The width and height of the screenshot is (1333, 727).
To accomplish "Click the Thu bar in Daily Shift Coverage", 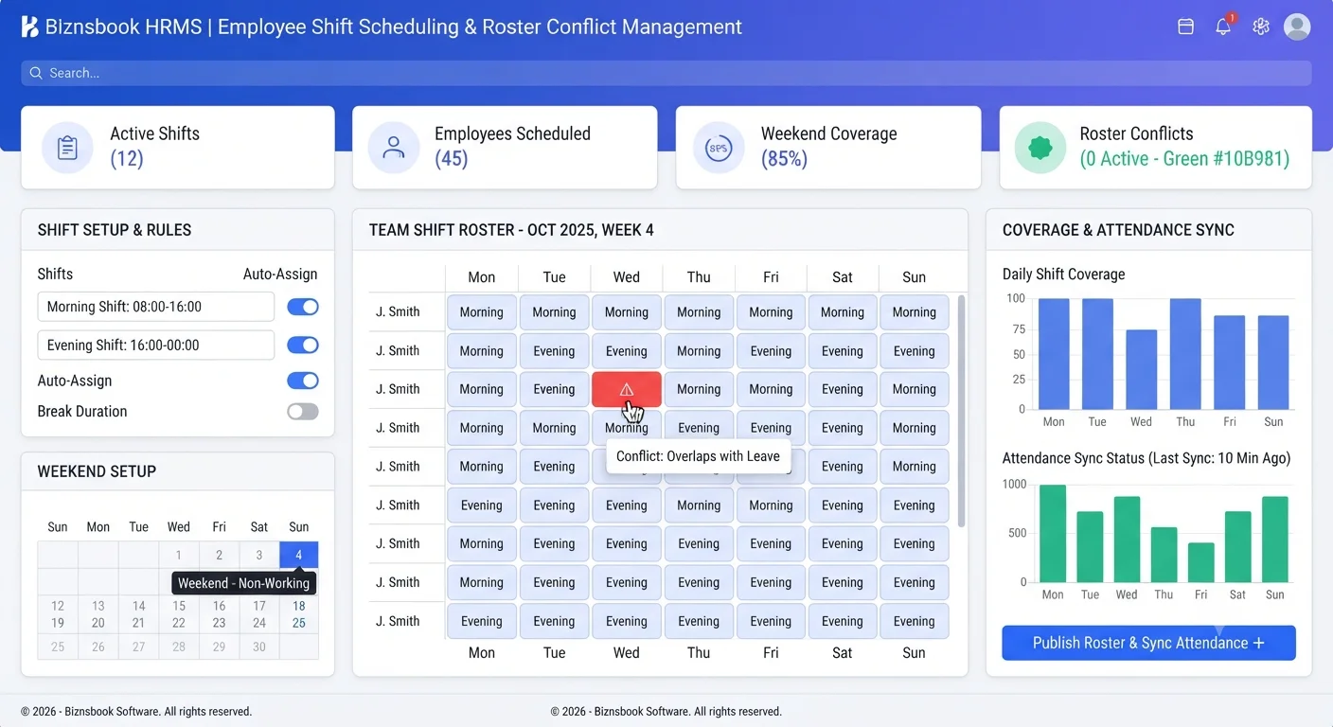I will [1185, 354].
